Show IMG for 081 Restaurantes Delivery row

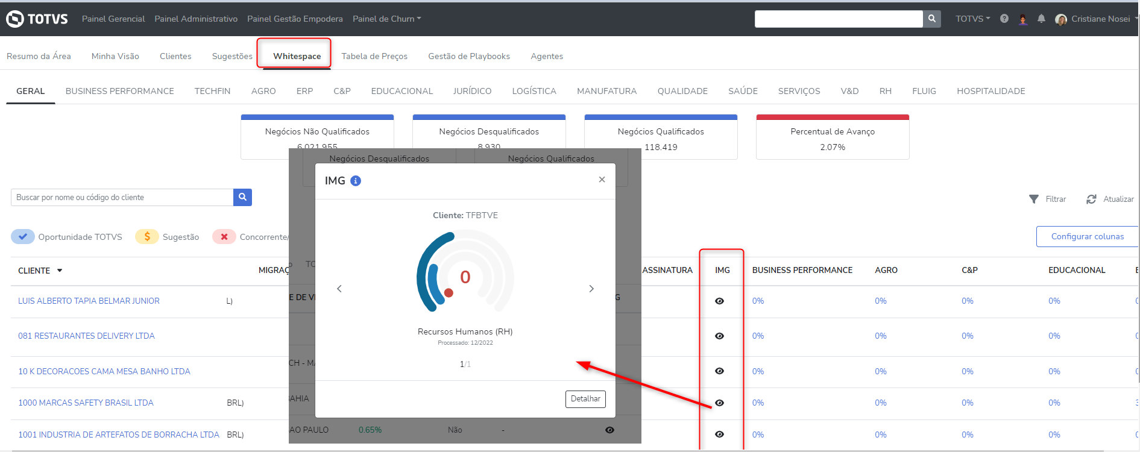[x=719, y=336]
